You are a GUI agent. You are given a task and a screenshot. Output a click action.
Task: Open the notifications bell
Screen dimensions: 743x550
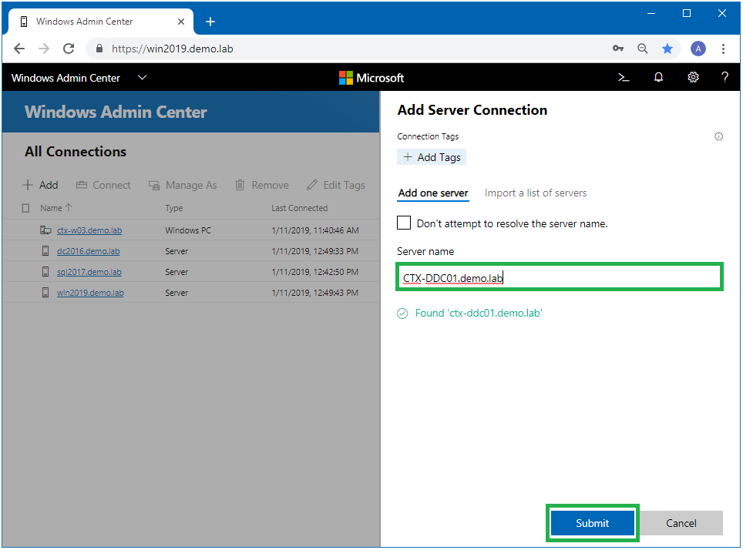(657, 77)
